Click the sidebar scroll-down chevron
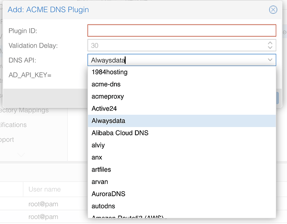 (21, 155)
